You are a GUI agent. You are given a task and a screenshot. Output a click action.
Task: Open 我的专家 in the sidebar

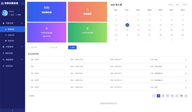click(x=12, y=53)
